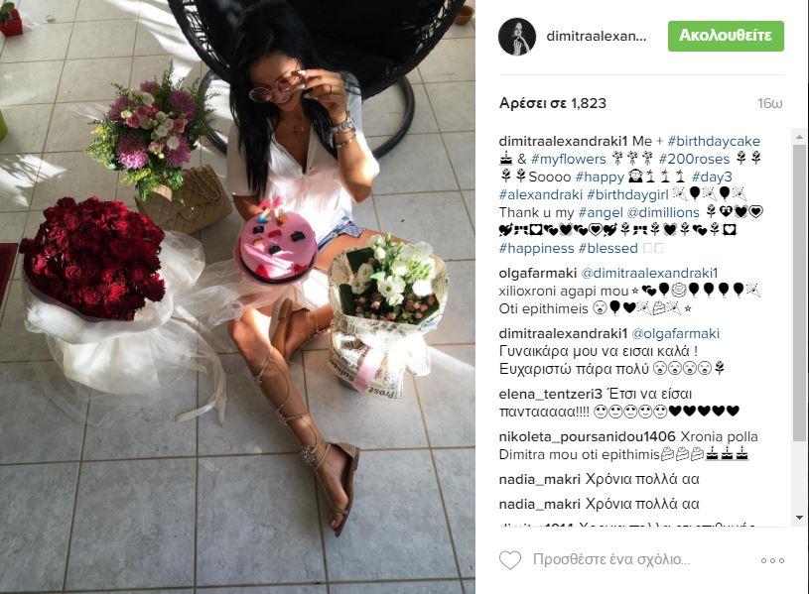
Task: Open the #blessed hashtag
Action: [x=607, y=248]
